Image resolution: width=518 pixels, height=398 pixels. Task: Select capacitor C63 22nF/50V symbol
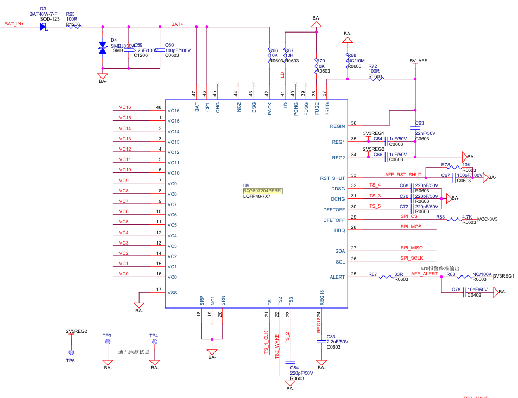[415, 128]
